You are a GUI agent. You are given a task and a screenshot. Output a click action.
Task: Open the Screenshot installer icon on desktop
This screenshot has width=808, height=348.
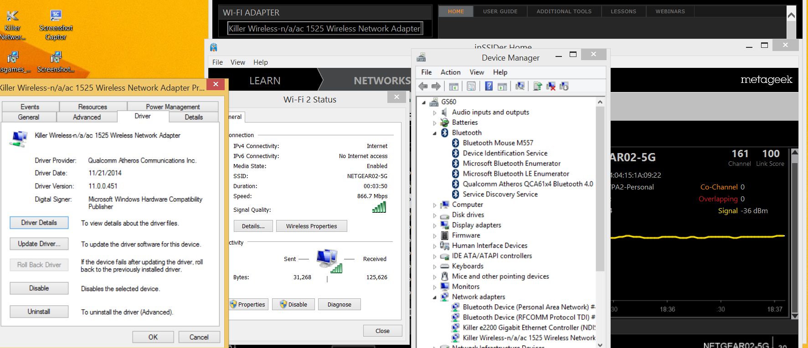56,61
